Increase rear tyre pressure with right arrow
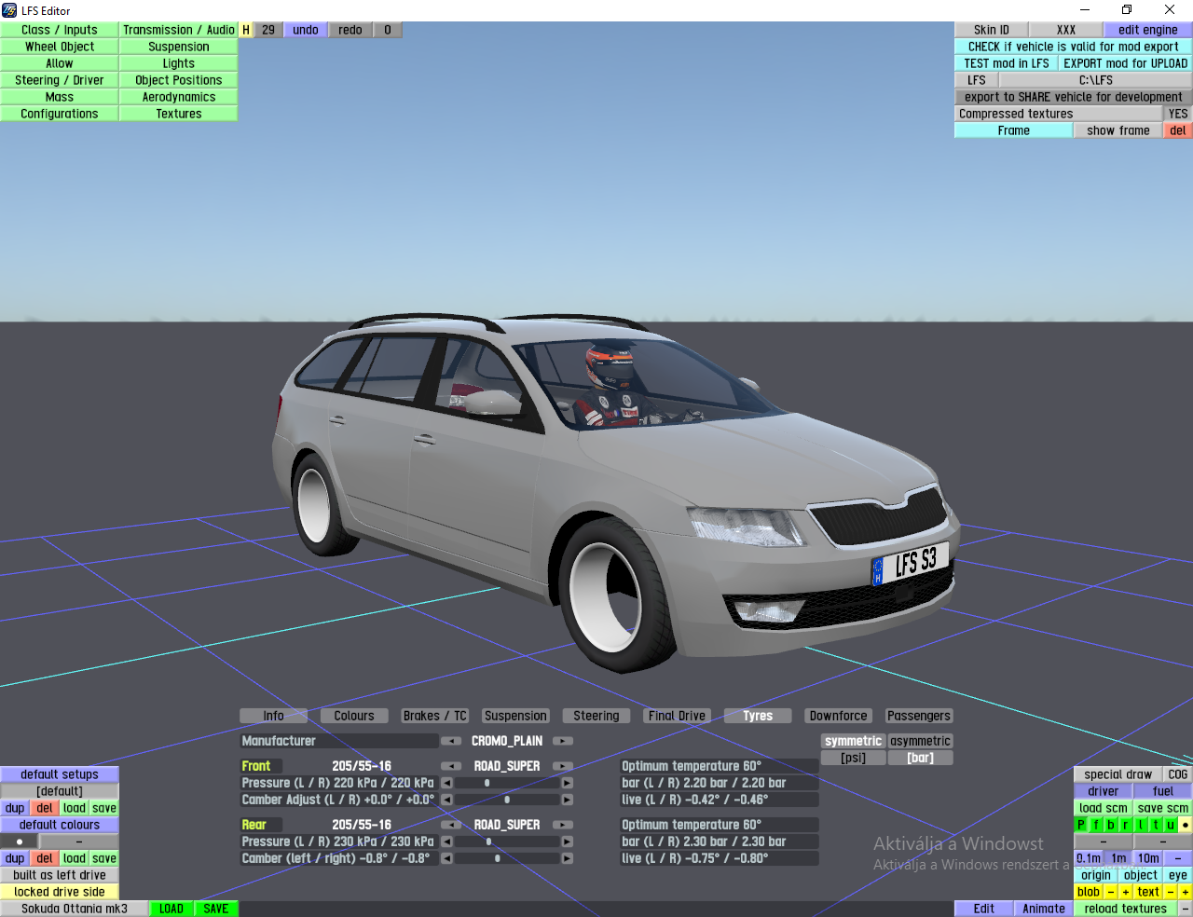Viewport: 1193px width, 917px height. click(x=567, y=842)
